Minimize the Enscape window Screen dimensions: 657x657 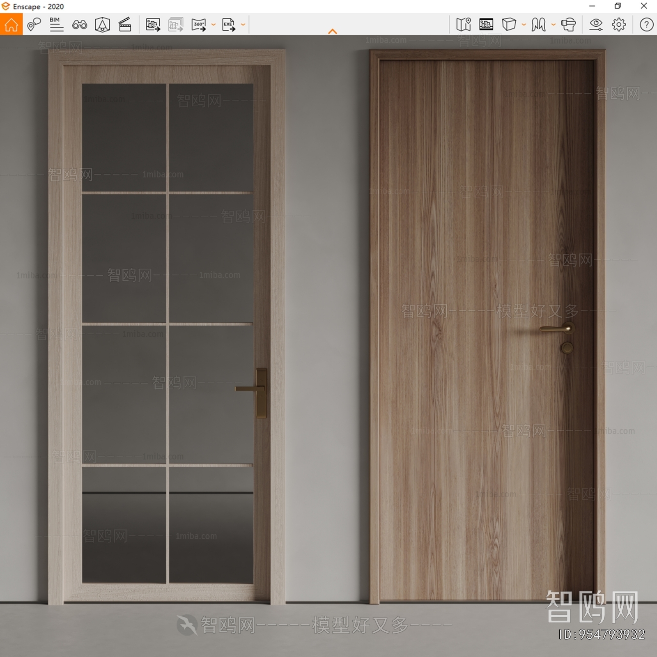coord(592,6)
